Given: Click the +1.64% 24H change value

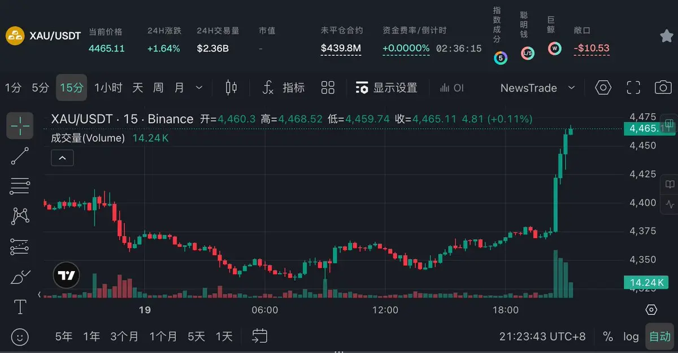Looking at the screenshot, I should [164, 49].
